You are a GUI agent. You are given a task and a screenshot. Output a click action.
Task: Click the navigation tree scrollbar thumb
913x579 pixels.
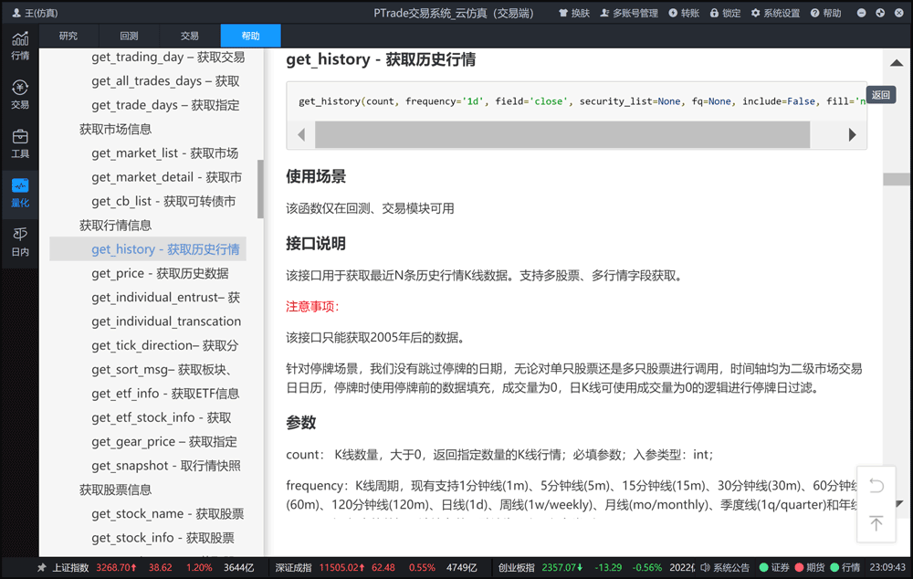[260, 189]
